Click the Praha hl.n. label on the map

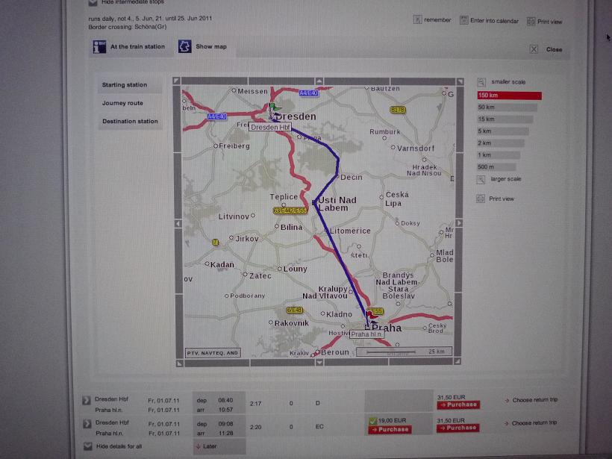367,334
